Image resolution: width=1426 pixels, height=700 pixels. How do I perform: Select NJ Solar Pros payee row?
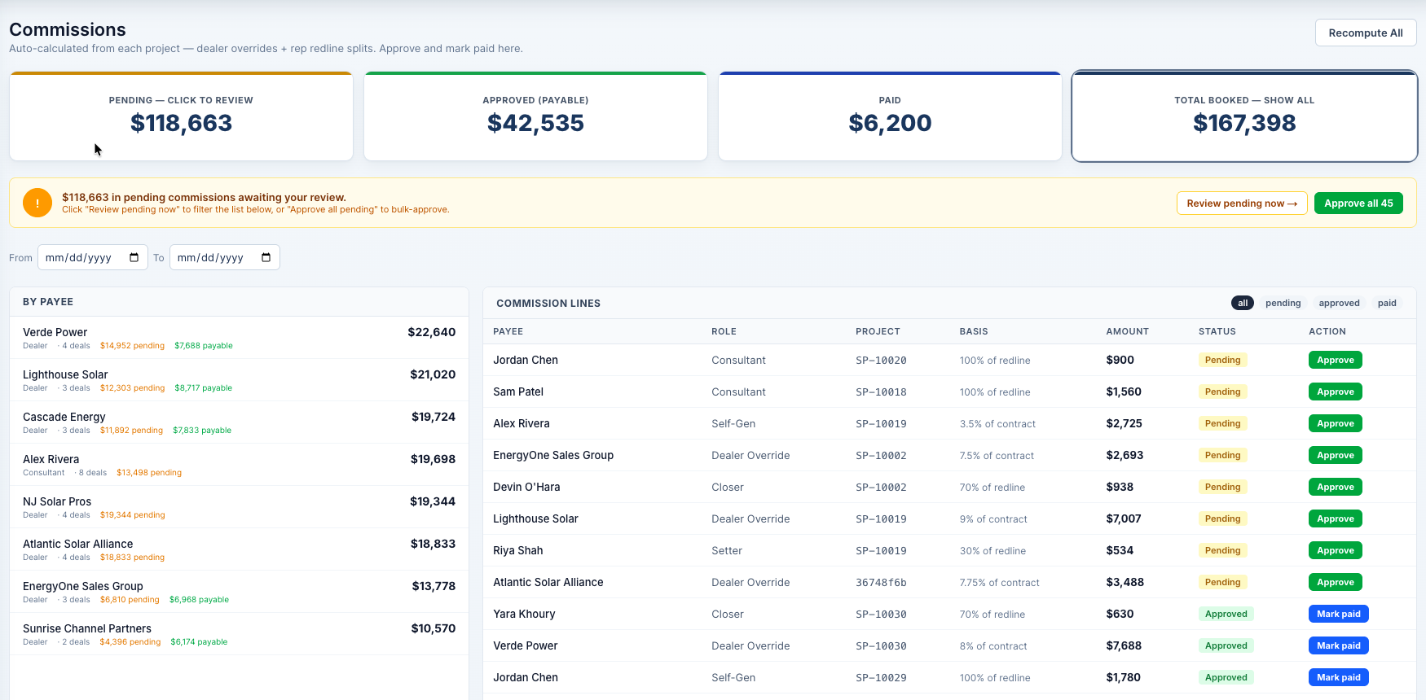239,507
